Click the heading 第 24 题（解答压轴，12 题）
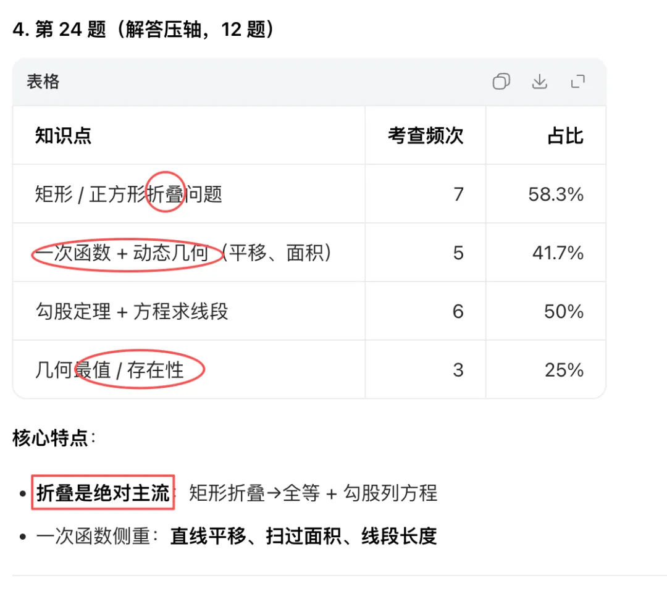667x594 pixels. click(145, 30)
